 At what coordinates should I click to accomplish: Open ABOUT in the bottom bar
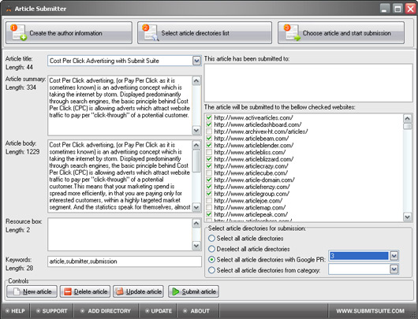point(196,311)
